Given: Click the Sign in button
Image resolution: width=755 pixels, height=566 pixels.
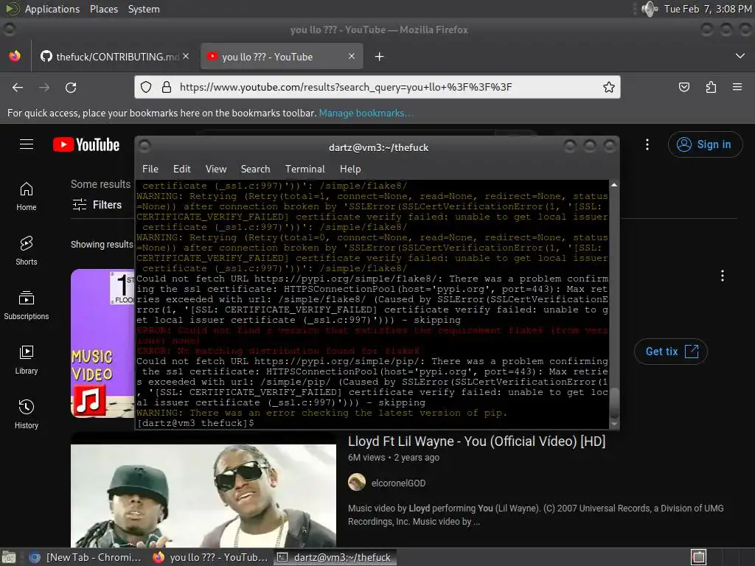Looking at the screenshot, I should tap(705, 144).
